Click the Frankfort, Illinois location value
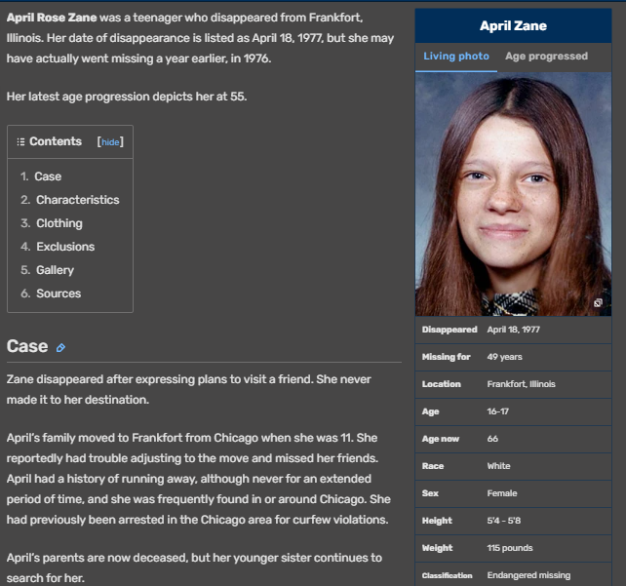Screen dimensions: 626x586 tap(521, 384)
